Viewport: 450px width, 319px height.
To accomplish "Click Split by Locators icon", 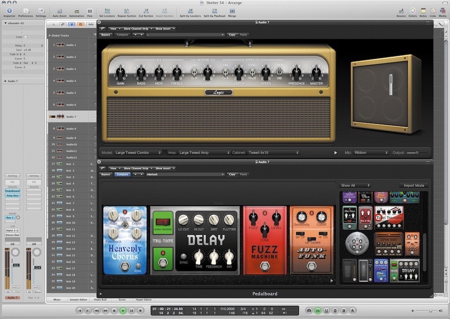I will (190, 11).
